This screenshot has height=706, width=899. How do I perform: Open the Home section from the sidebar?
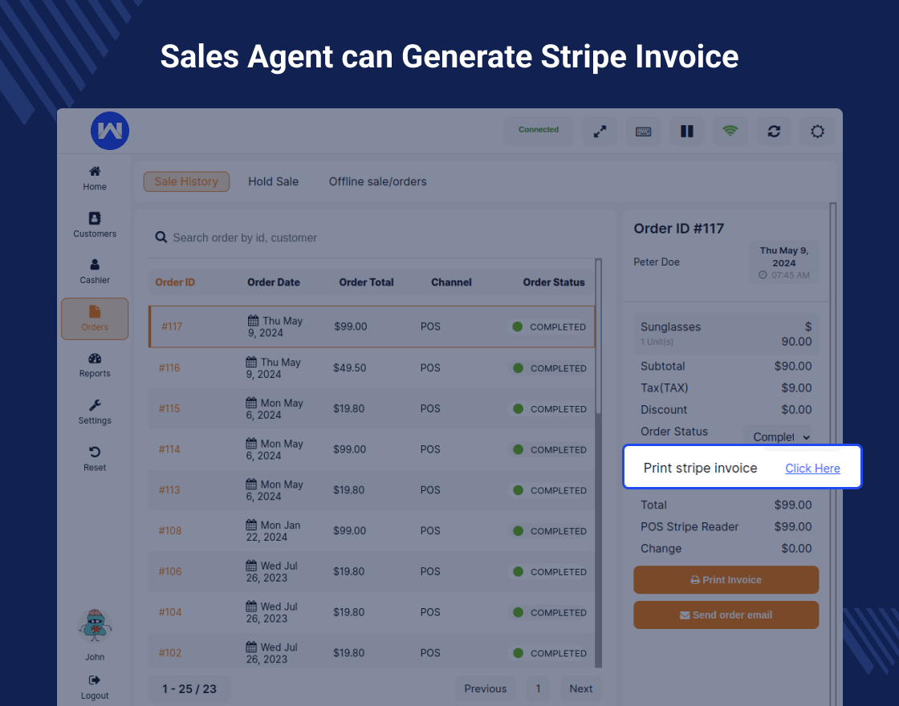click(x=94, y=178)
